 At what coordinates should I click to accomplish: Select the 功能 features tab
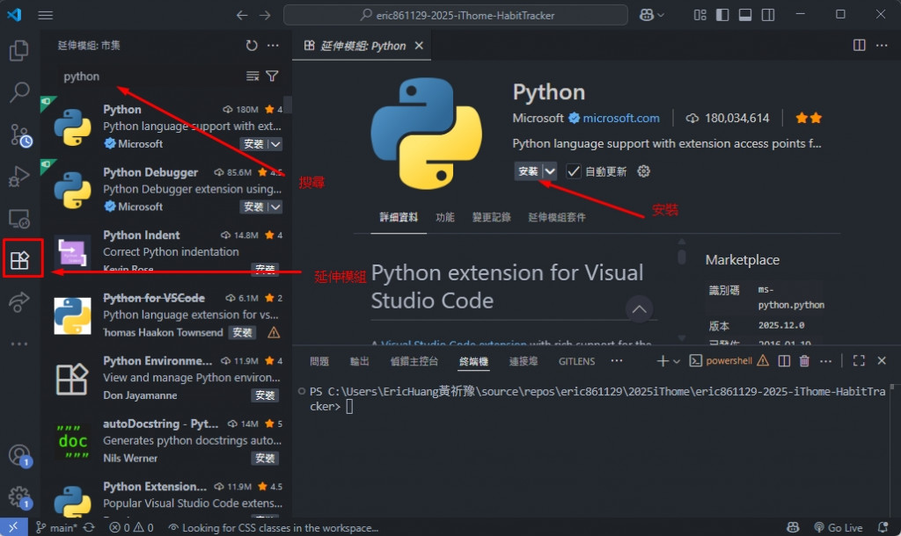tap(444, 217)
